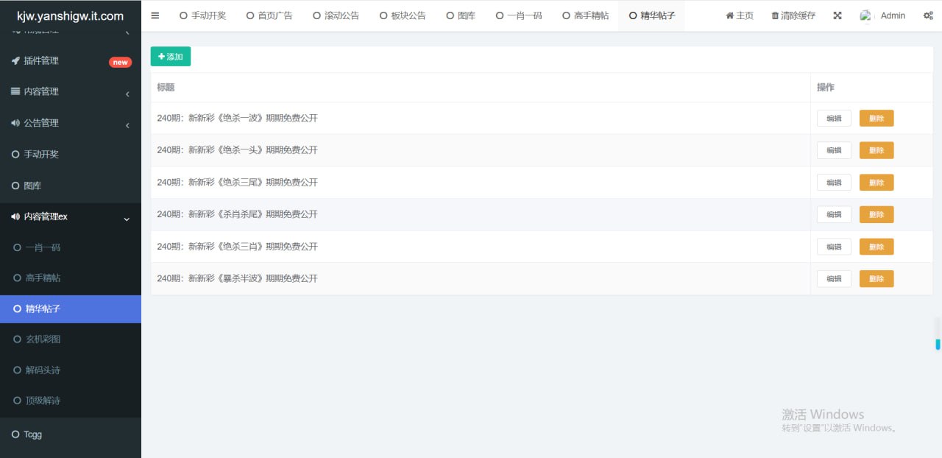Select 玄机彩图 in the sidebar
The height and width of the screenshot is (458, 942).
[x=43, y=339]
